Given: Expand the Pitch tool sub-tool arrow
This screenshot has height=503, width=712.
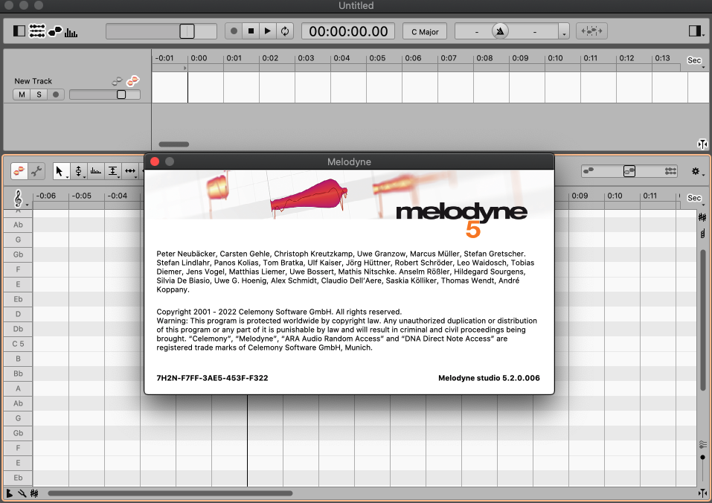Looking at the screenshot, I should [85, 177].
